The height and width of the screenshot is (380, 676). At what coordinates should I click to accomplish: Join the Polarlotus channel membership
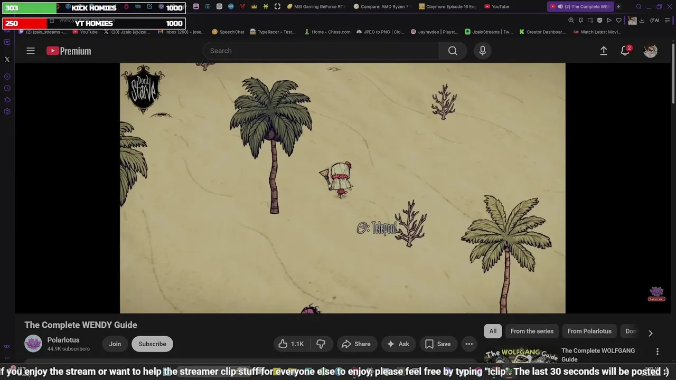(115, 344)
